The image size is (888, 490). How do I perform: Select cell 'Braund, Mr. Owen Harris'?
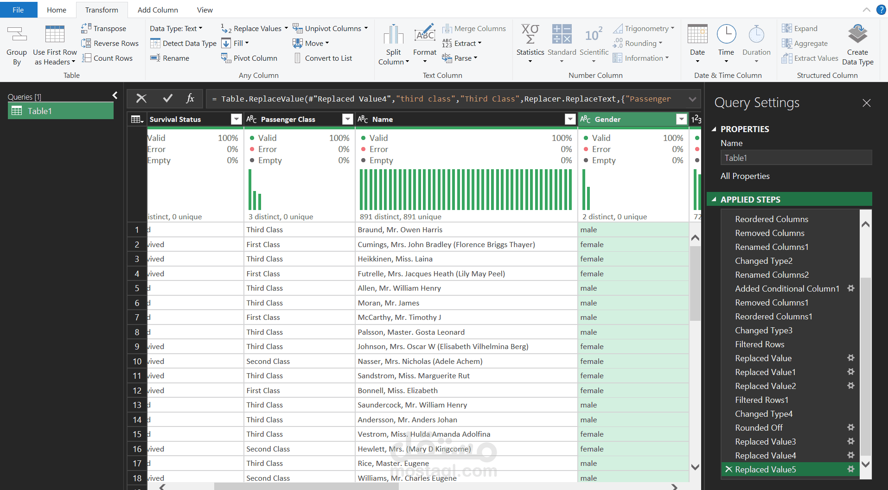click(x=466, y=229)
